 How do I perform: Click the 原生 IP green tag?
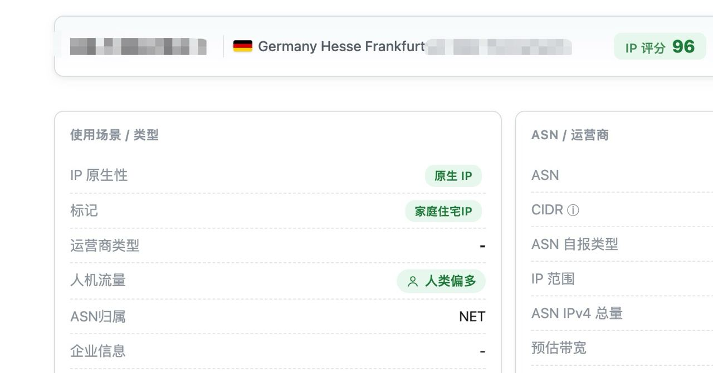453,176
